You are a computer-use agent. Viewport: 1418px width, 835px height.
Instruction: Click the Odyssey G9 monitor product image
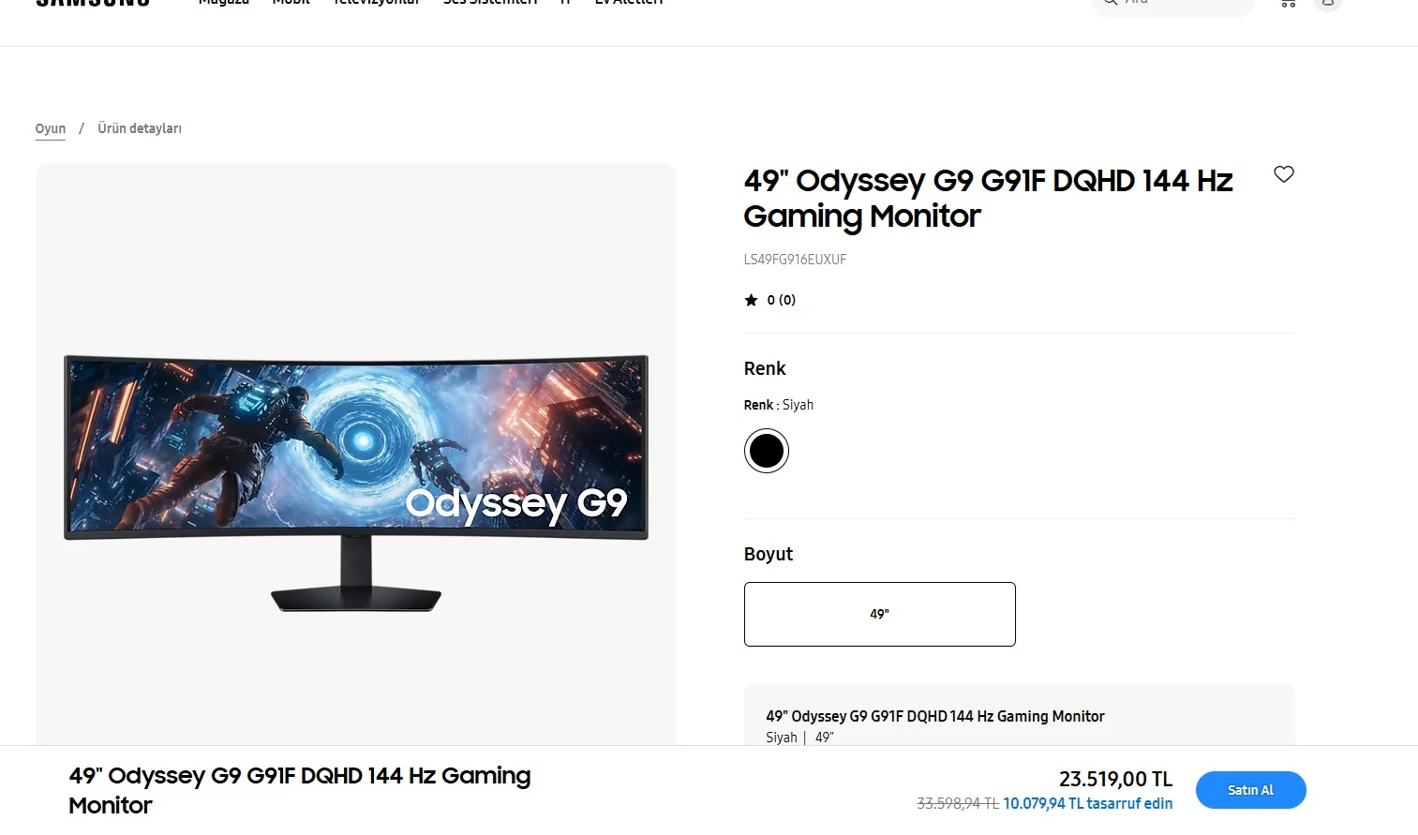coord(356,483)
